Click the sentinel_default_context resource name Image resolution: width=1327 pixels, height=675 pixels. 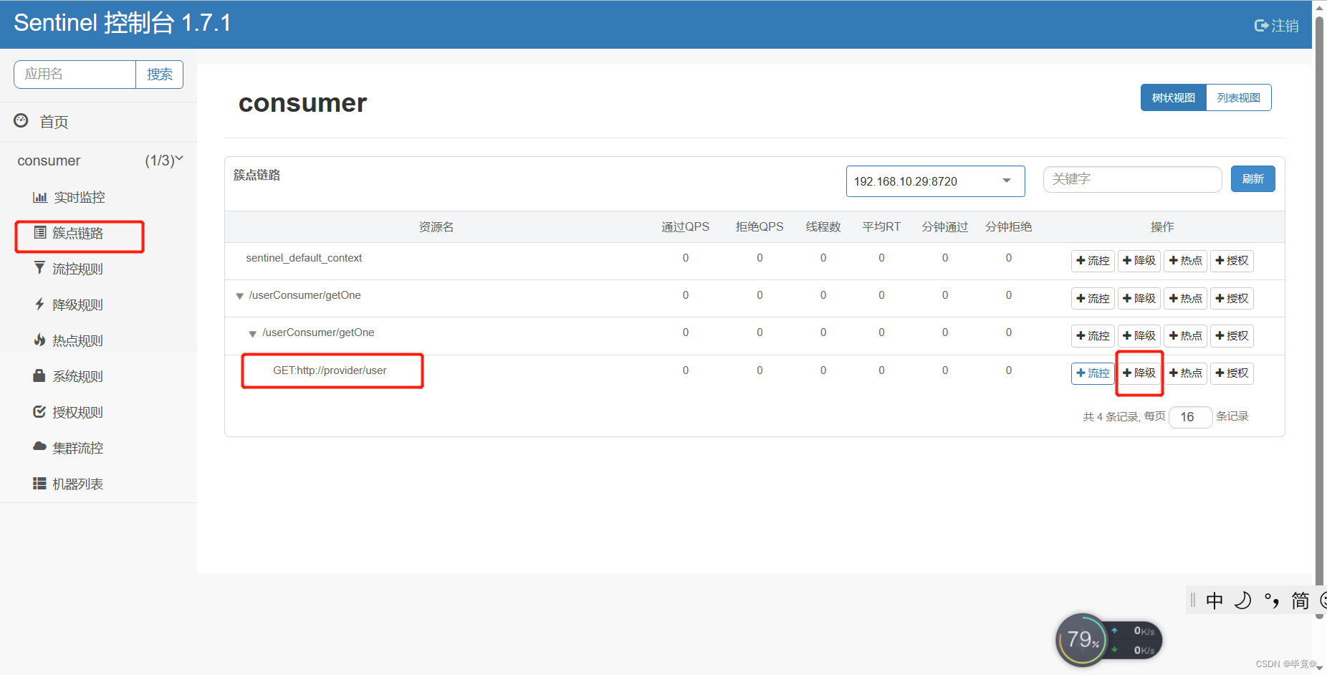(x=304, y=258)
